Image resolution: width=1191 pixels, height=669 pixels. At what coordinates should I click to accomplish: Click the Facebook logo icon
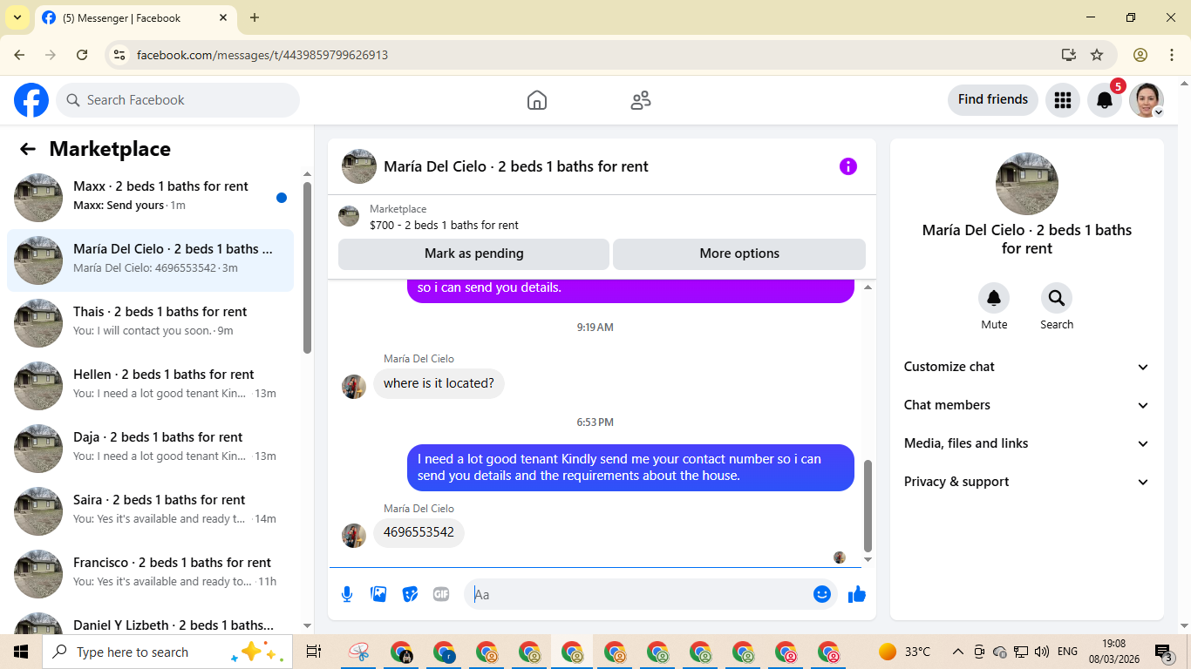pyautogui.click(x=31, y=100)
